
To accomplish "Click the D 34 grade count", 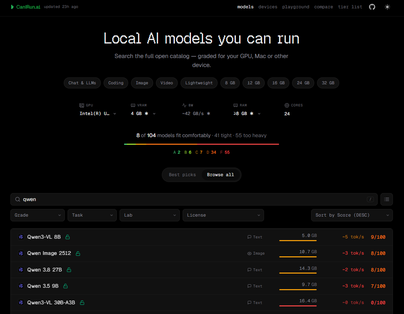I will coord(211,152).
